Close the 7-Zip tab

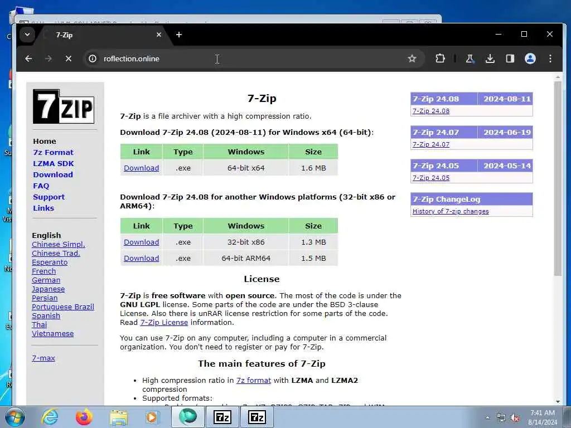point(159,35)
